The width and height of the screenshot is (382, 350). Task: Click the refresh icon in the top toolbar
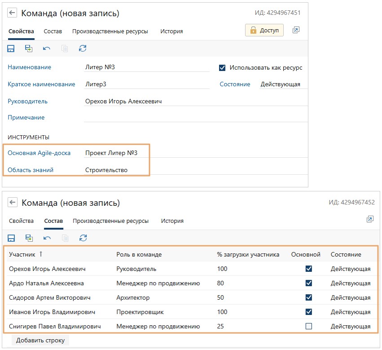(82, 49)
